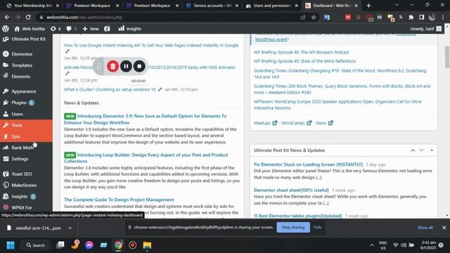The height and width of the screenshot is (253, 450).
Task: Edit the Google Instant Indexing post pencil
Action: pyautogui.click(x=67, y=51)
